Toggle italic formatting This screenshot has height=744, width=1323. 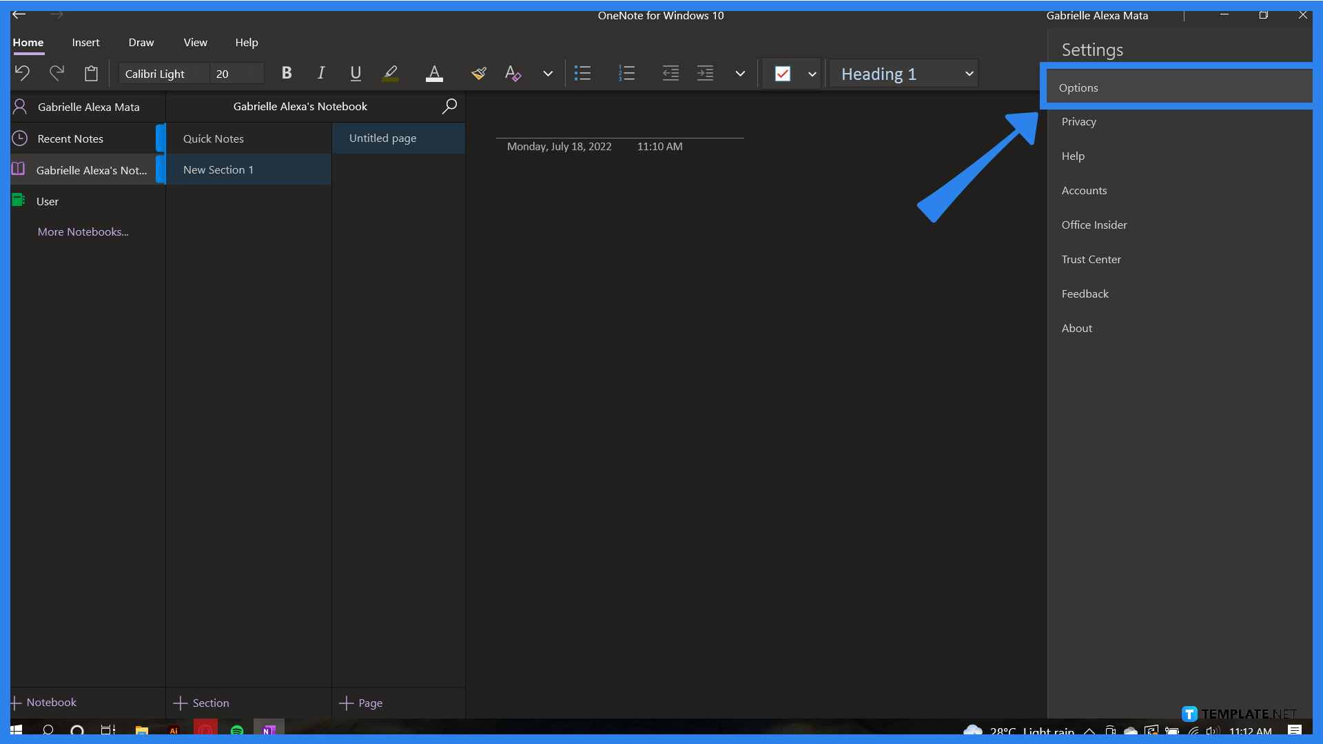point(320,73)
